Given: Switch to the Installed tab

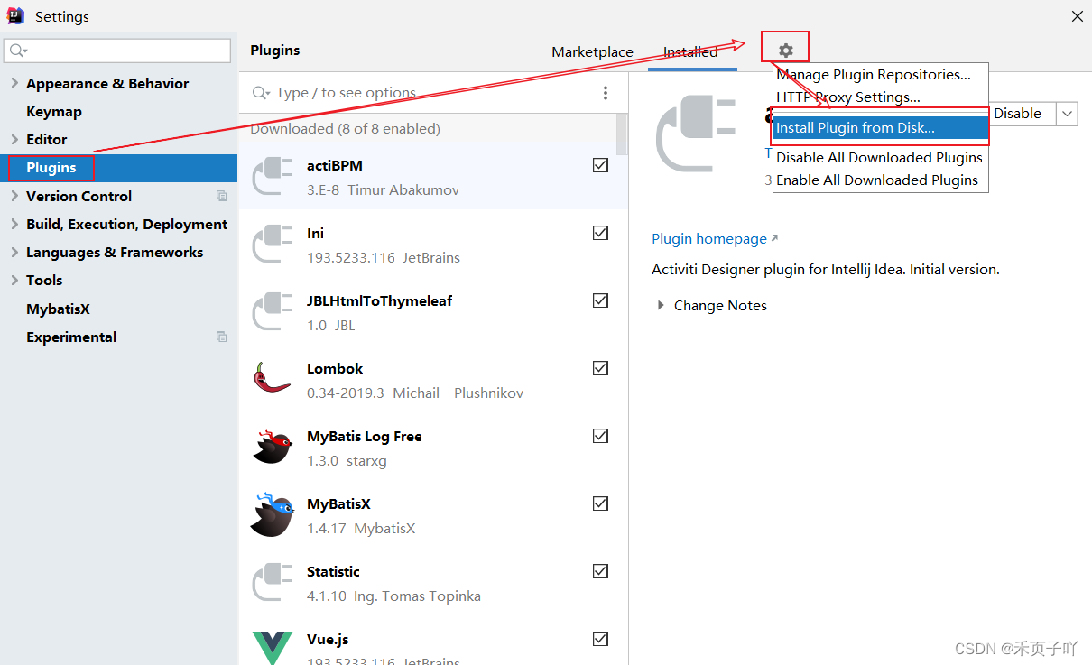Looking at the screenshot, I should pyautogui.click(x=690, y=52).
